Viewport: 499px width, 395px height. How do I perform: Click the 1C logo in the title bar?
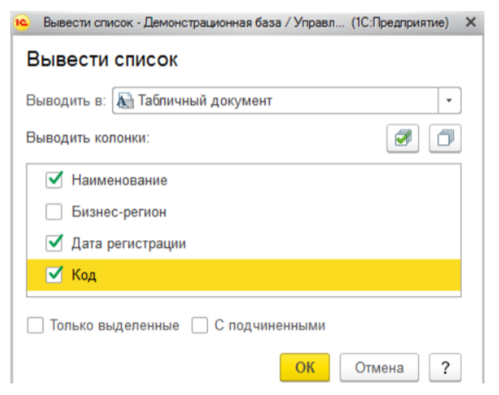(x=22, y=23)
